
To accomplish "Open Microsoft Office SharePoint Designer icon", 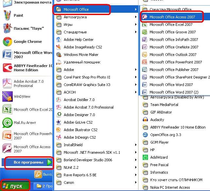I will (x=145, y=77).
